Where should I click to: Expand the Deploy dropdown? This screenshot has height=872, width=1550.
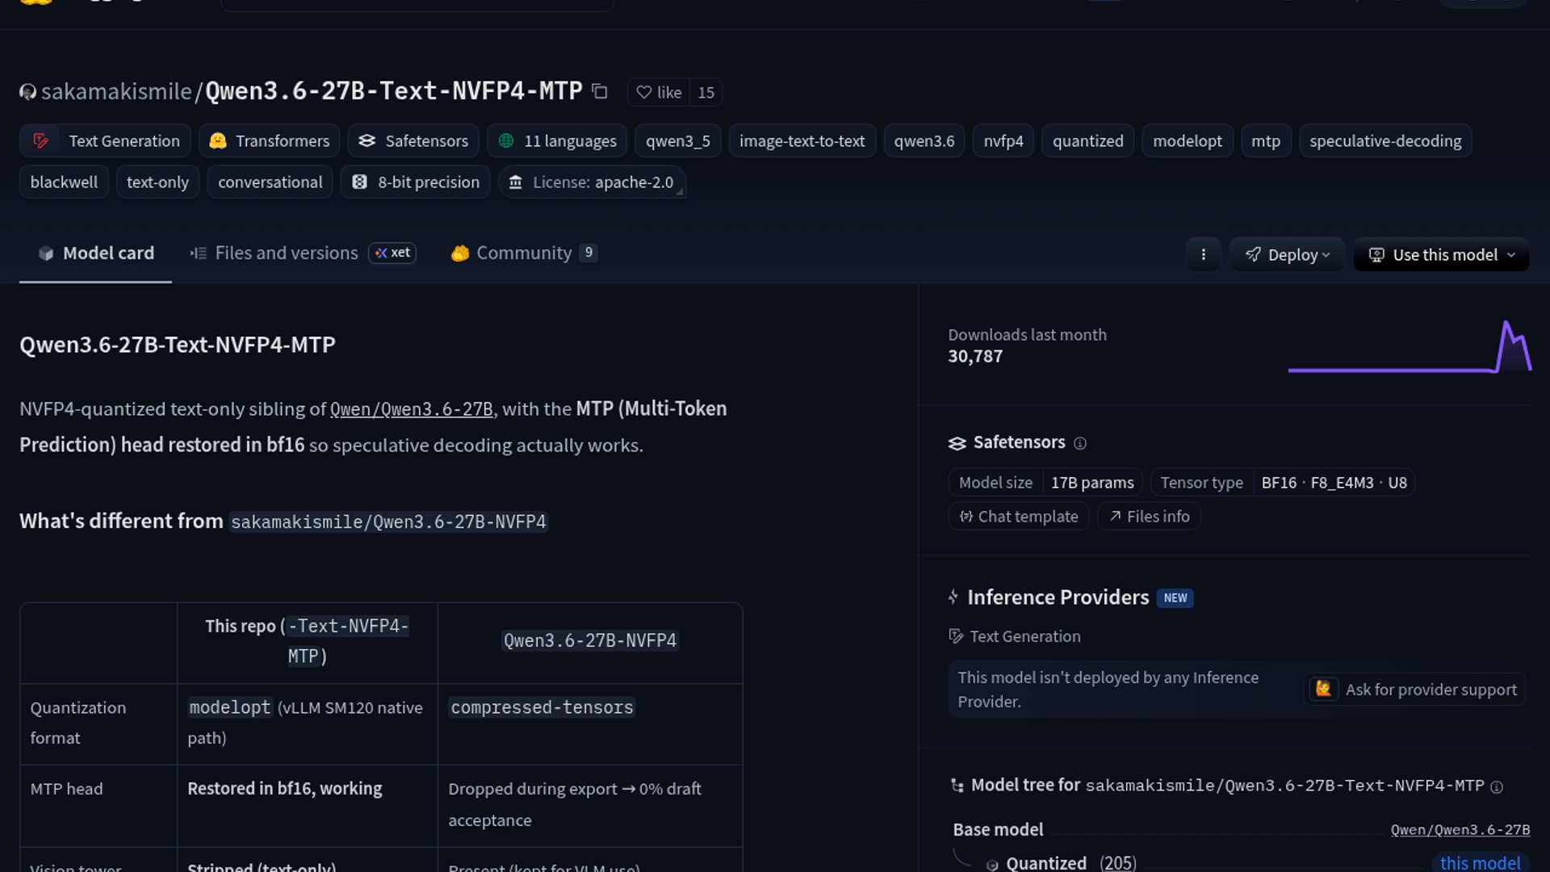(x=1287, y=254)
